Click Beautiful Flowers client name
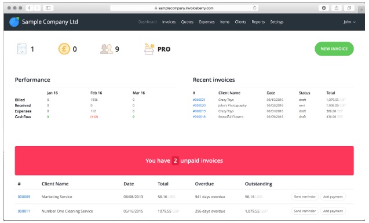Image resolution: width=369 pixels, height=223 pixels. point(231,116)
